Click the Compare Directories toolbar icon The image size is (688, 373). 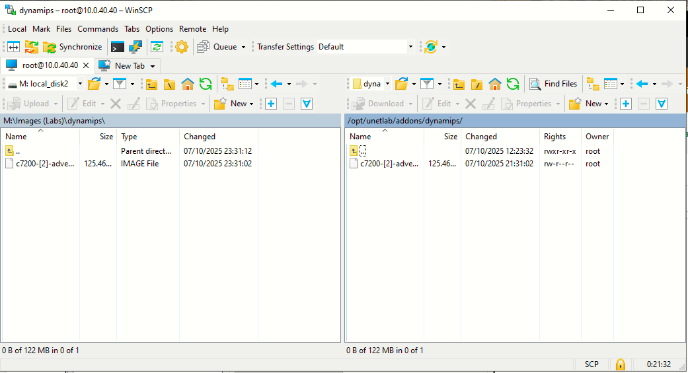pos(14,47)
